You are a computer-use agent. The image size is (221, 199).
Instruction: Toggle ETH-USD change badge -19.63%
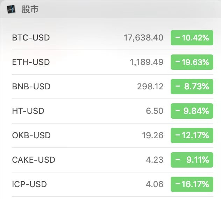click(192, 62)
